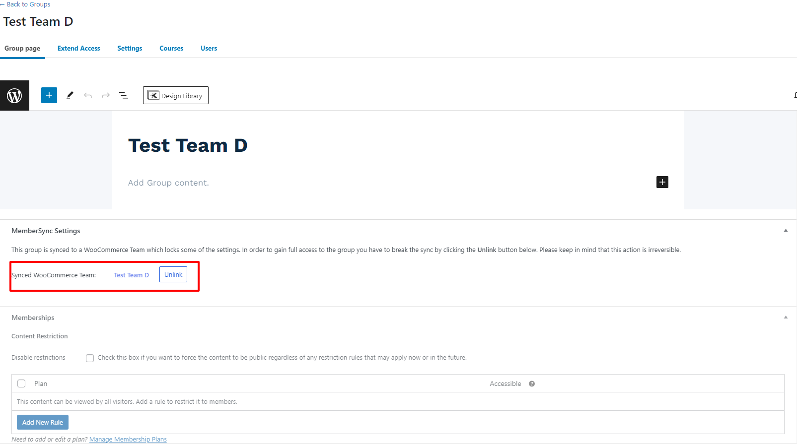This screenshot has width=797, height=444.
Task: Open the Test Team D team link
Action: point(132,275)
